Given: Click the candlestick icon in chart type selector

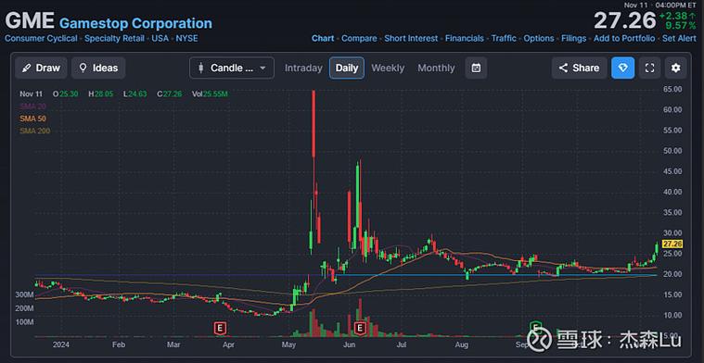Looking at the screenshot, I should (x=200, y=69).
